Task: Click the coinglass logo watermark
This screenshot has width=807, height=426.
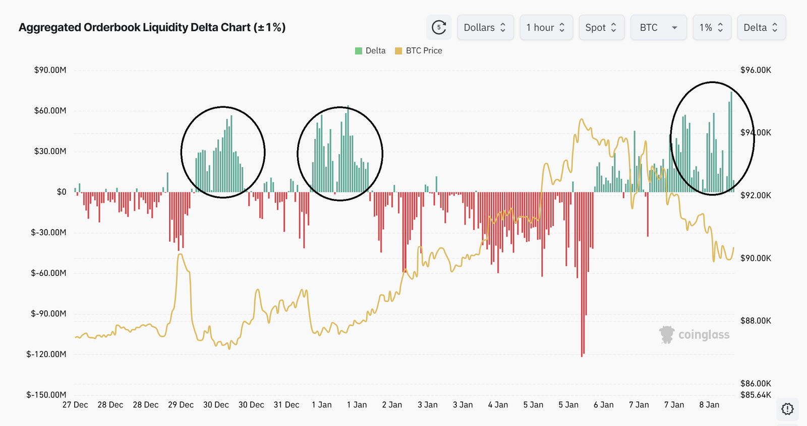Action: tap(694, 334)
